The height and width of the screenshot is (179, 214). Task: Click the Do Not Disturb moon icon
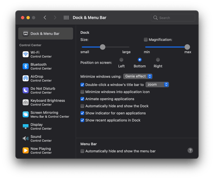coord(26,90)
